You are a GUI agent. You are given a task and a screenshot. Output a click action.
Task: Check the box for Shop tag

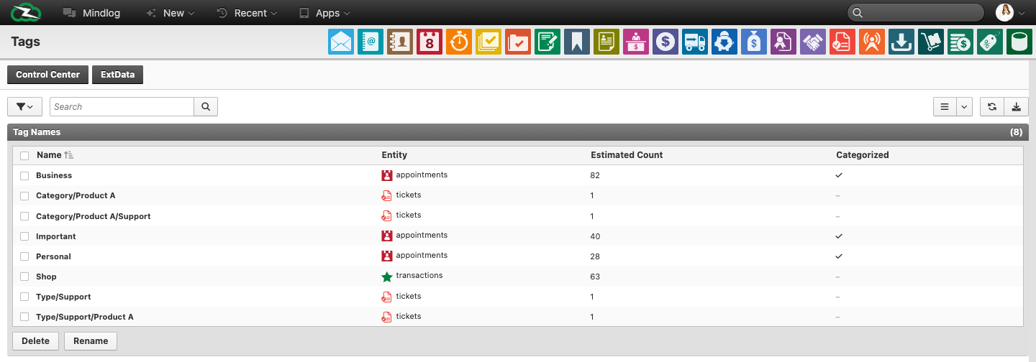point(24,277)
